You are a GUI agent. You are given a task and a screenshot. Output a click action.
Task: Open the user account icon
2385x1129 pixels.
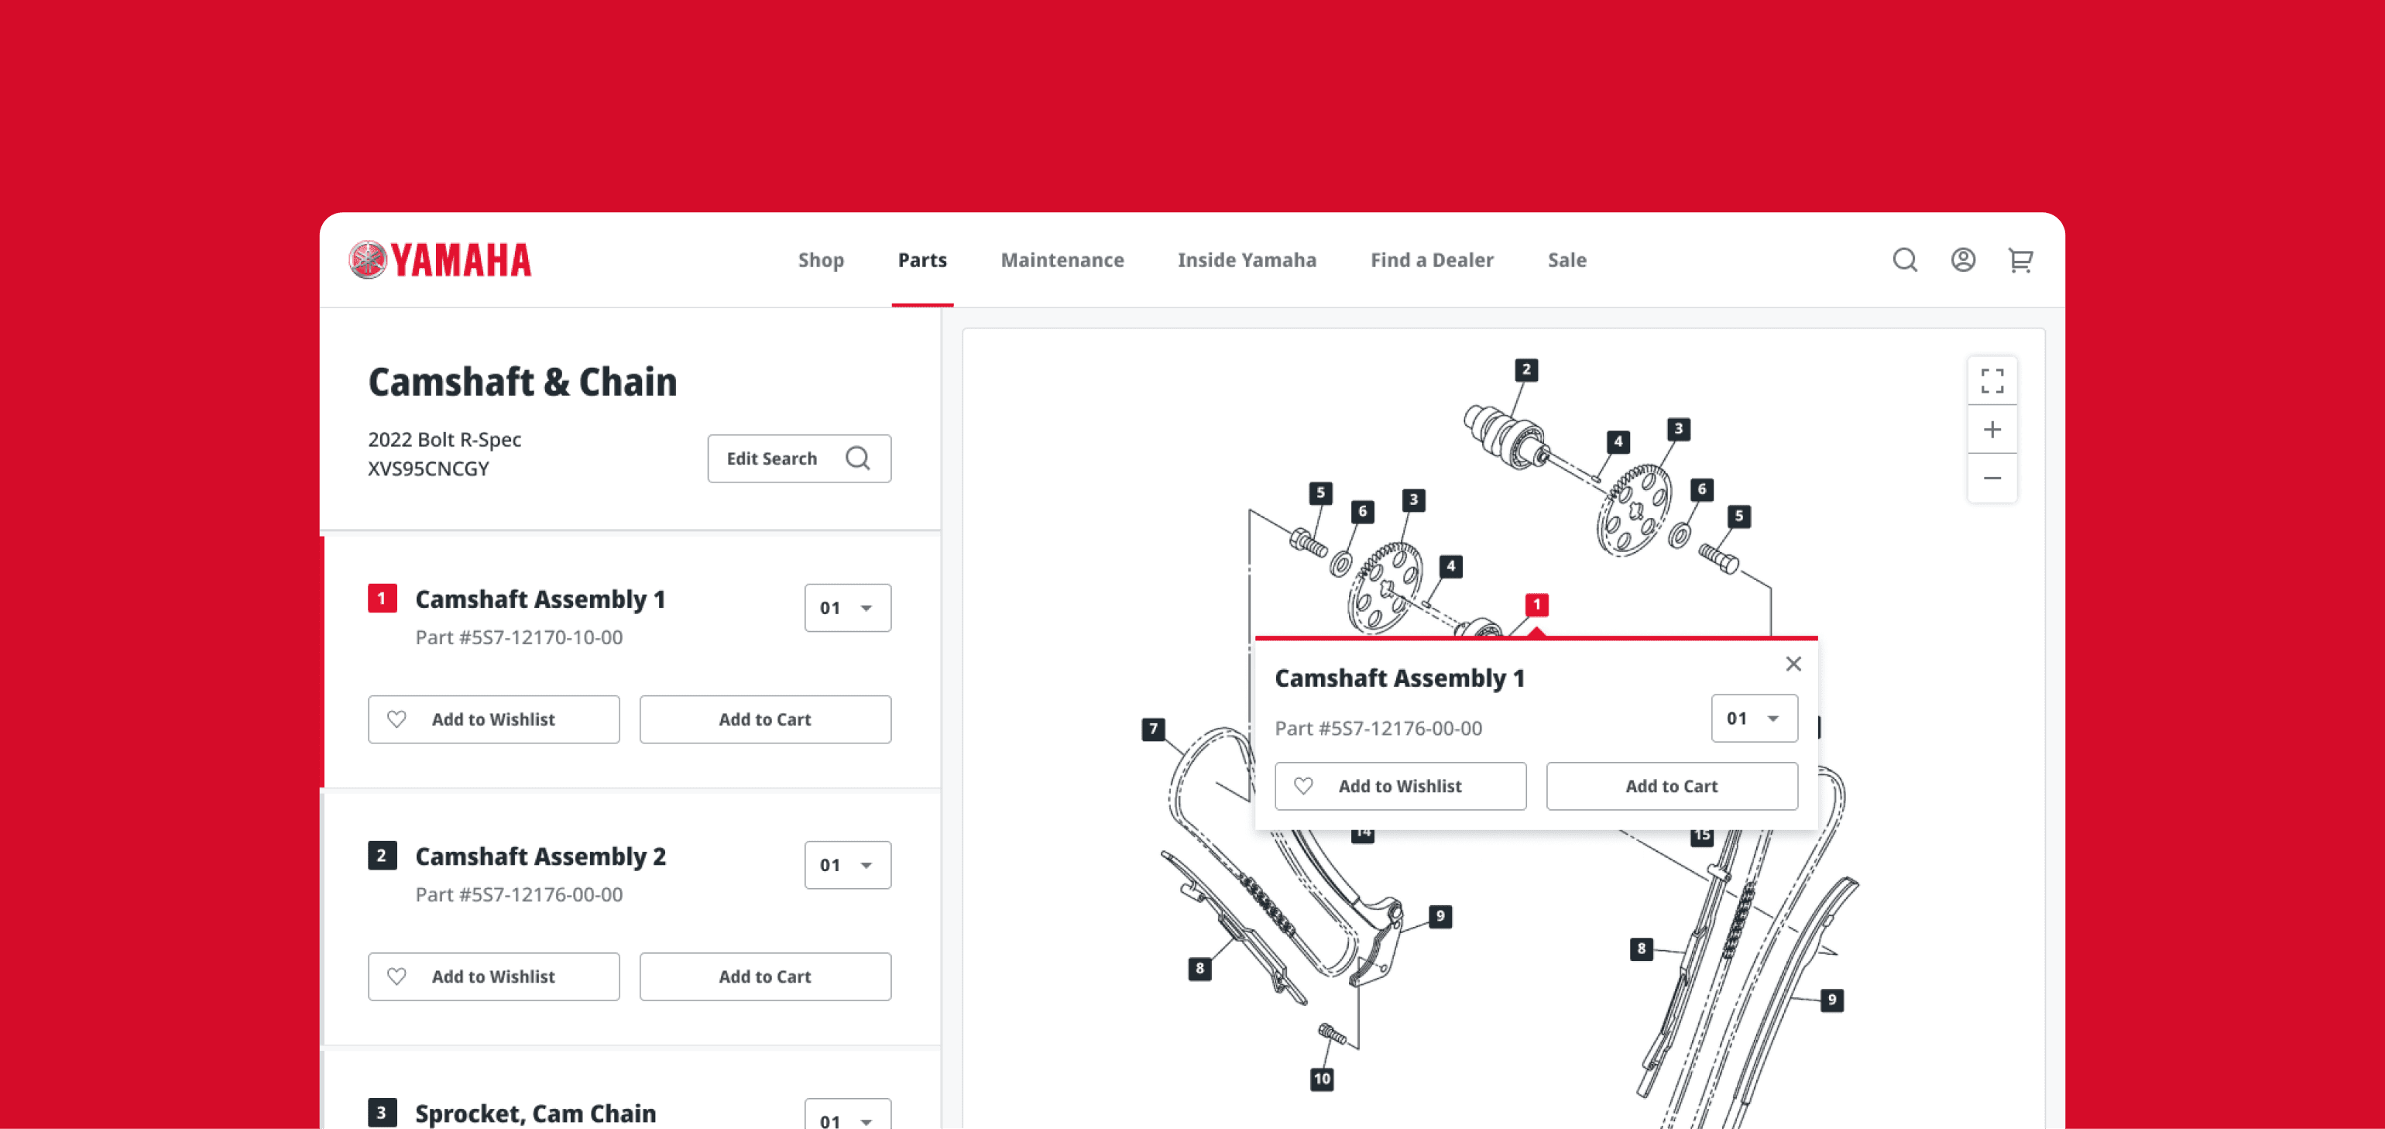[1963, 260]
